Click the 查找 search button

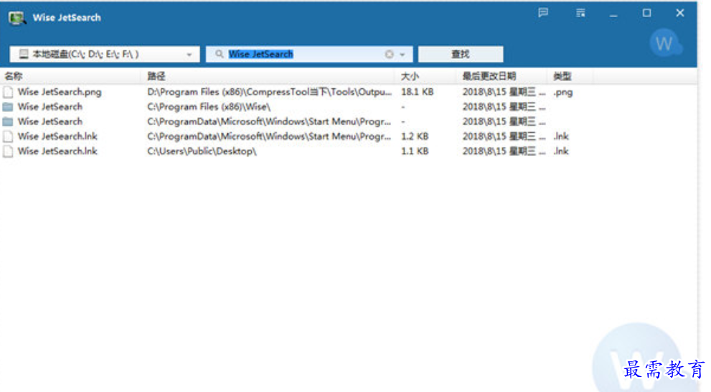tap(460, 55)
